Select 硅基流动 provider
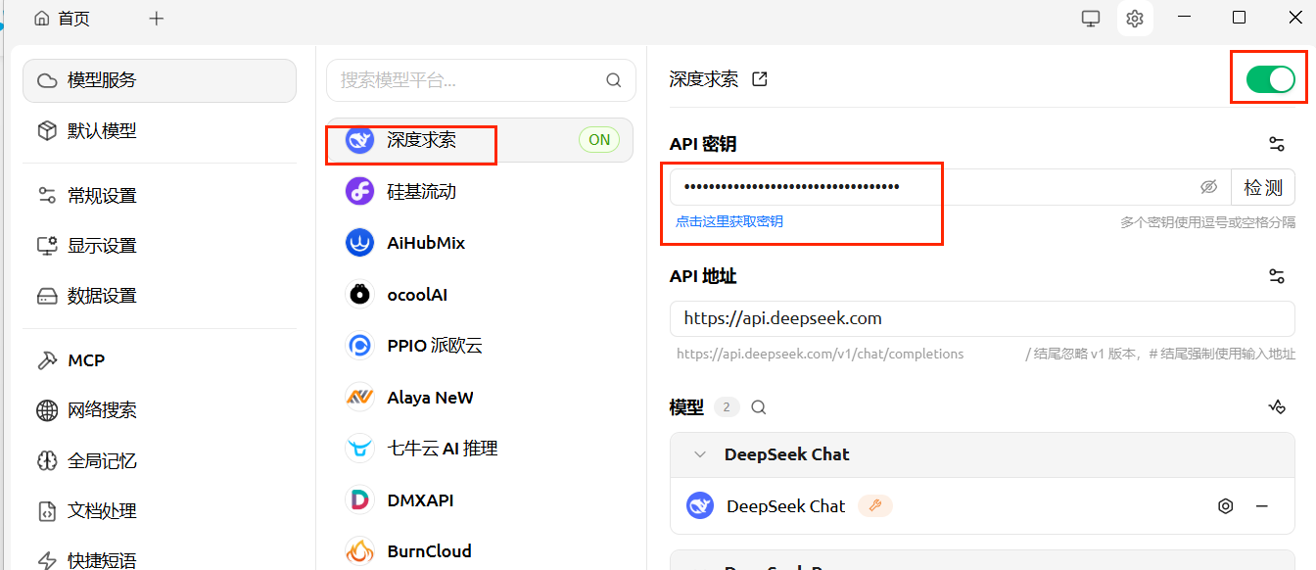1316x570 pixels. coord(480,191)
